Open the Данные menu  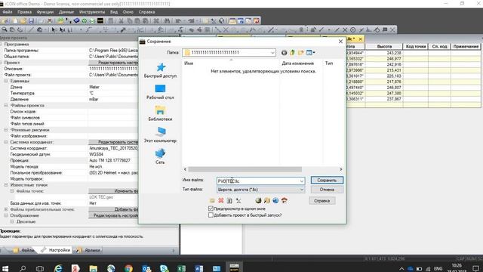tap(66, 12)
